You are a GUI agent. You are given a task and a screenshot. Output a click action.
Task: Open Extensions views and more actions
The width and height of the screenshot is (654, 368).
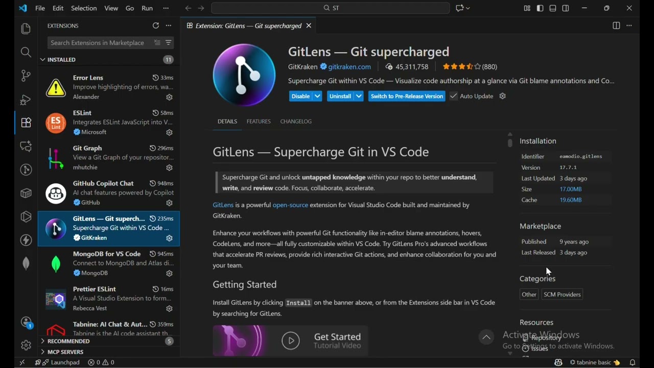point(169,26)
